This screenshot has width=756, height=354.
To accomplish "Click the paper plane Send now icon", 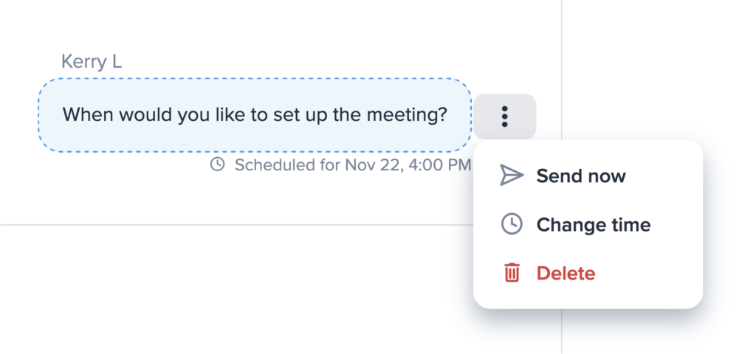I will 511,176.
